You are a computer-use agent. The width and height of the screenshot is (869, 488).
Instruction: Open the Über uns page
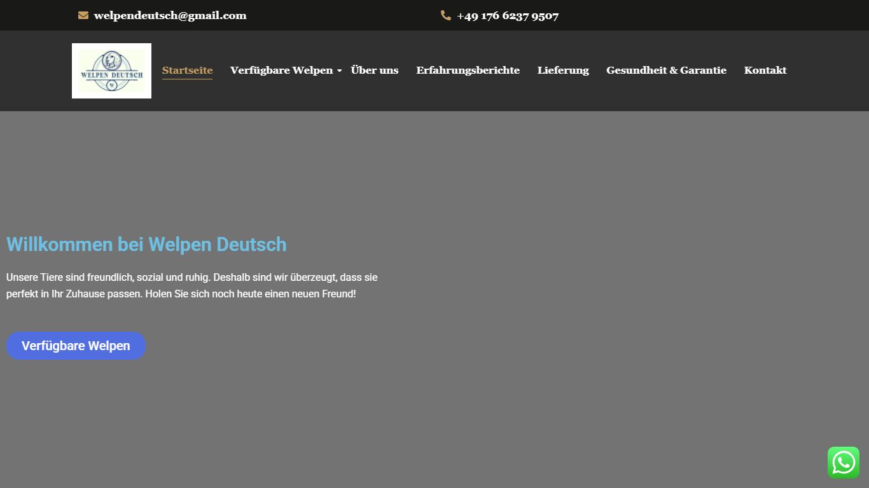click(375, 71)
